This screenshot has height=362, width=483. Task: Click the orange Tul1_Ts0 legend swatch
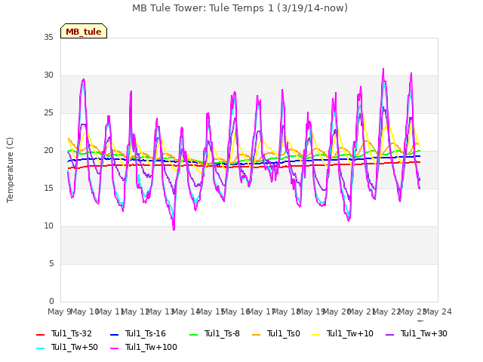[x=257, y=334]
